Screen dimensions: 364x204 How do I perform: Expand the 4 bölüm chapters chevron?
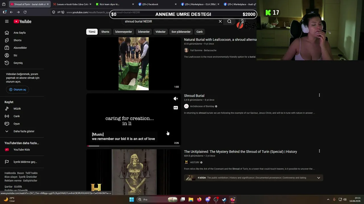pyautogui.click(x=318, y=178)
